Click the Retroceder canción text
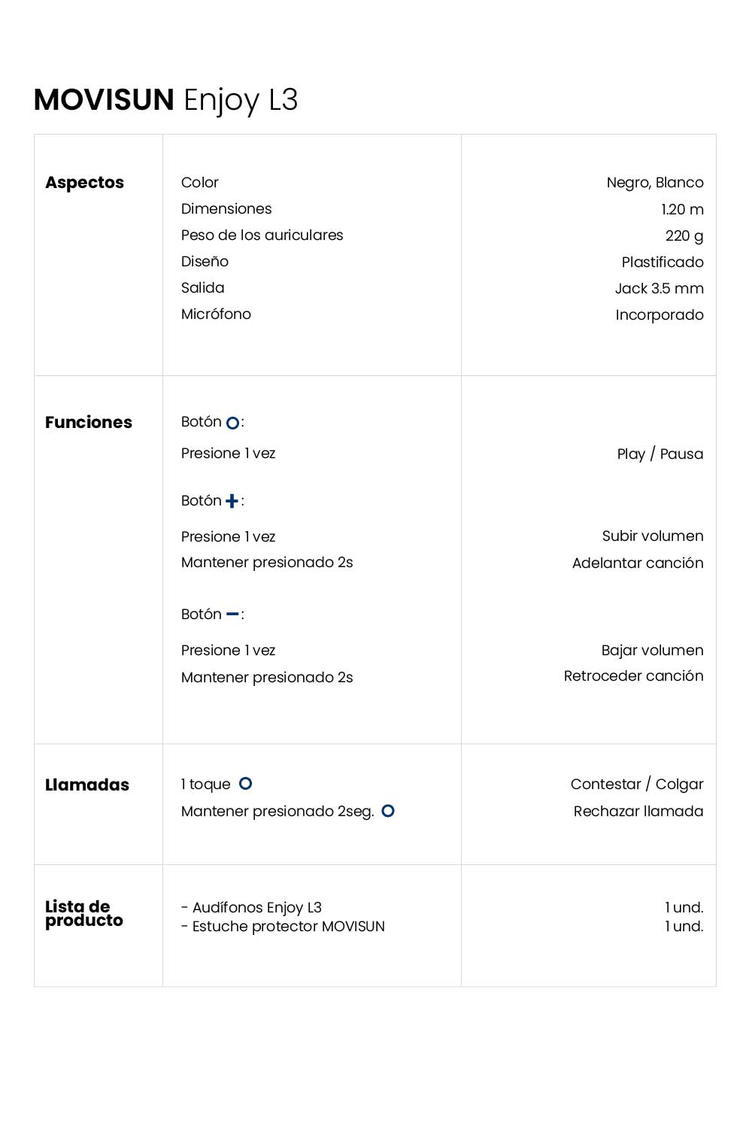Screen dimensions: 752x1129 point(634,676)
